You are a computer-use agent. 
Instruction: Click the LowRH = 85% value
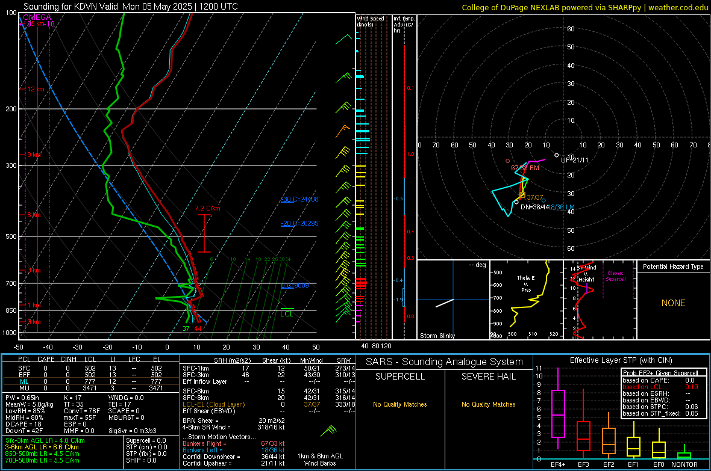[25, 411]
